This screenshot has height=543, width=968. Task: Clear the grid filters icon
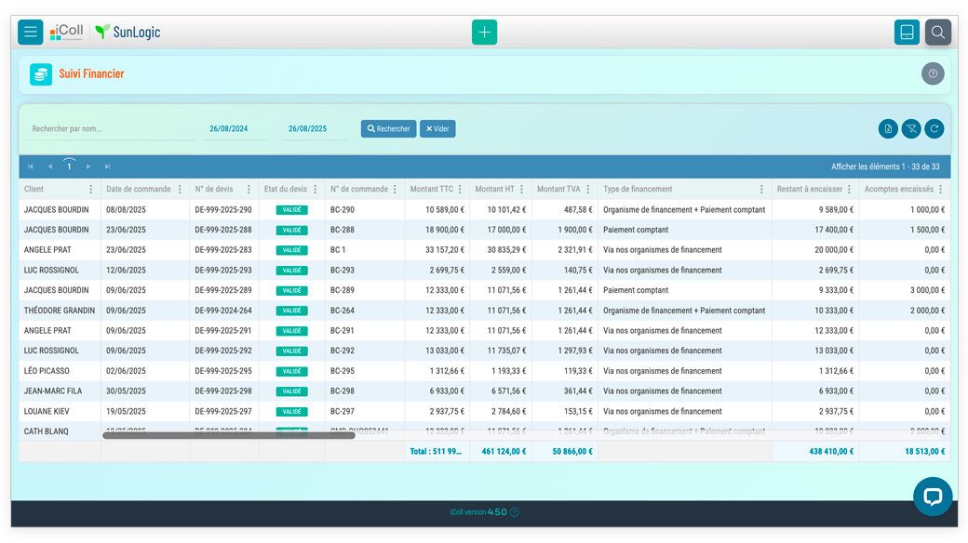click(911, 128)
